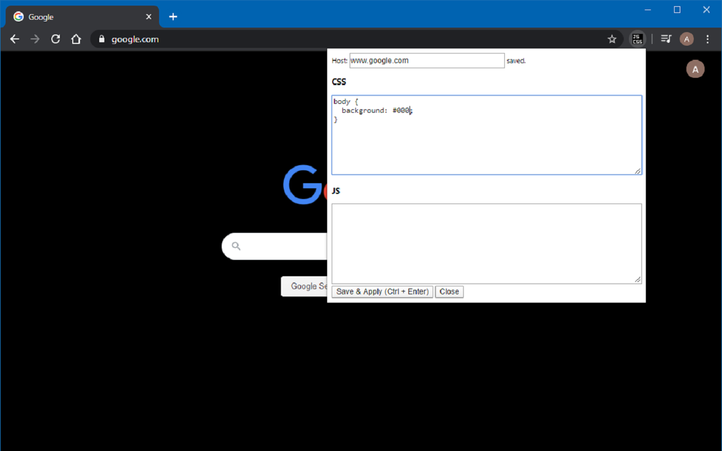View site info via the lock icon
The width and height of the screenshot is (722, 451).
pyautogui.click(x=102, y=39)
